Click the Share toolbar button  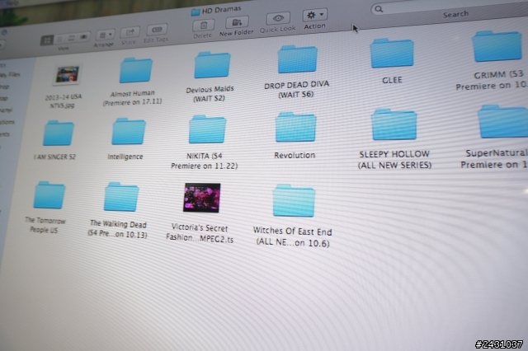tap(130, 32)
